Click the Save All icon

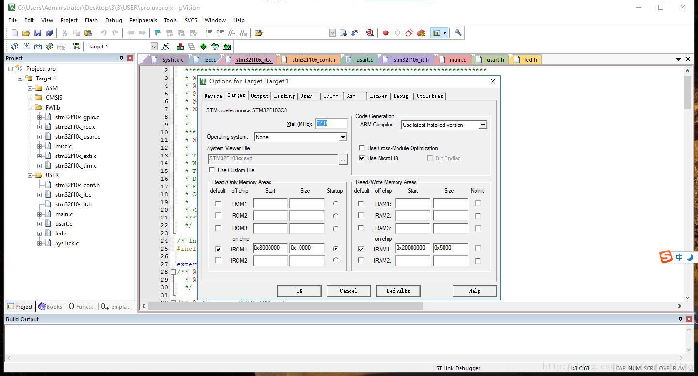tap(49, 33)
